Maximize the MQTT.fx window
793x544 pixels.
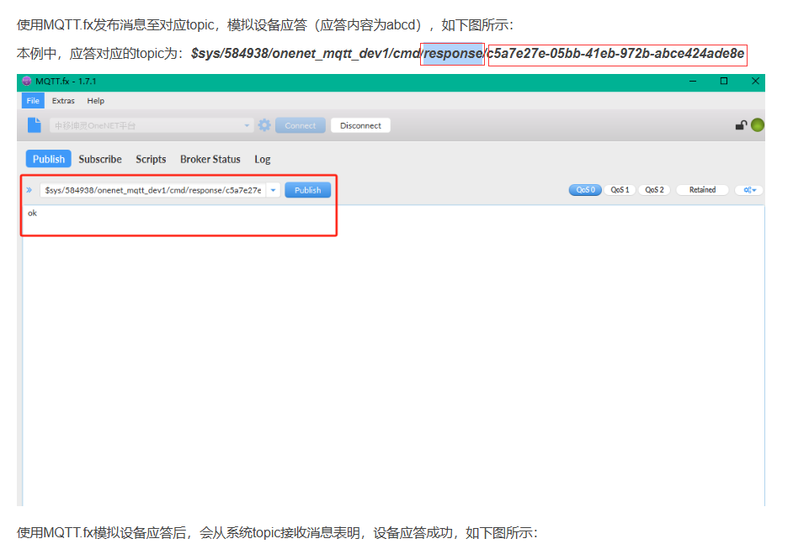coord(724,81)
